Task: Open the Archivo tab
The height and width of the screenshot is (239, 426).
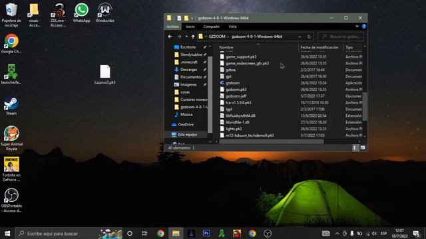Action: point(172,27)
